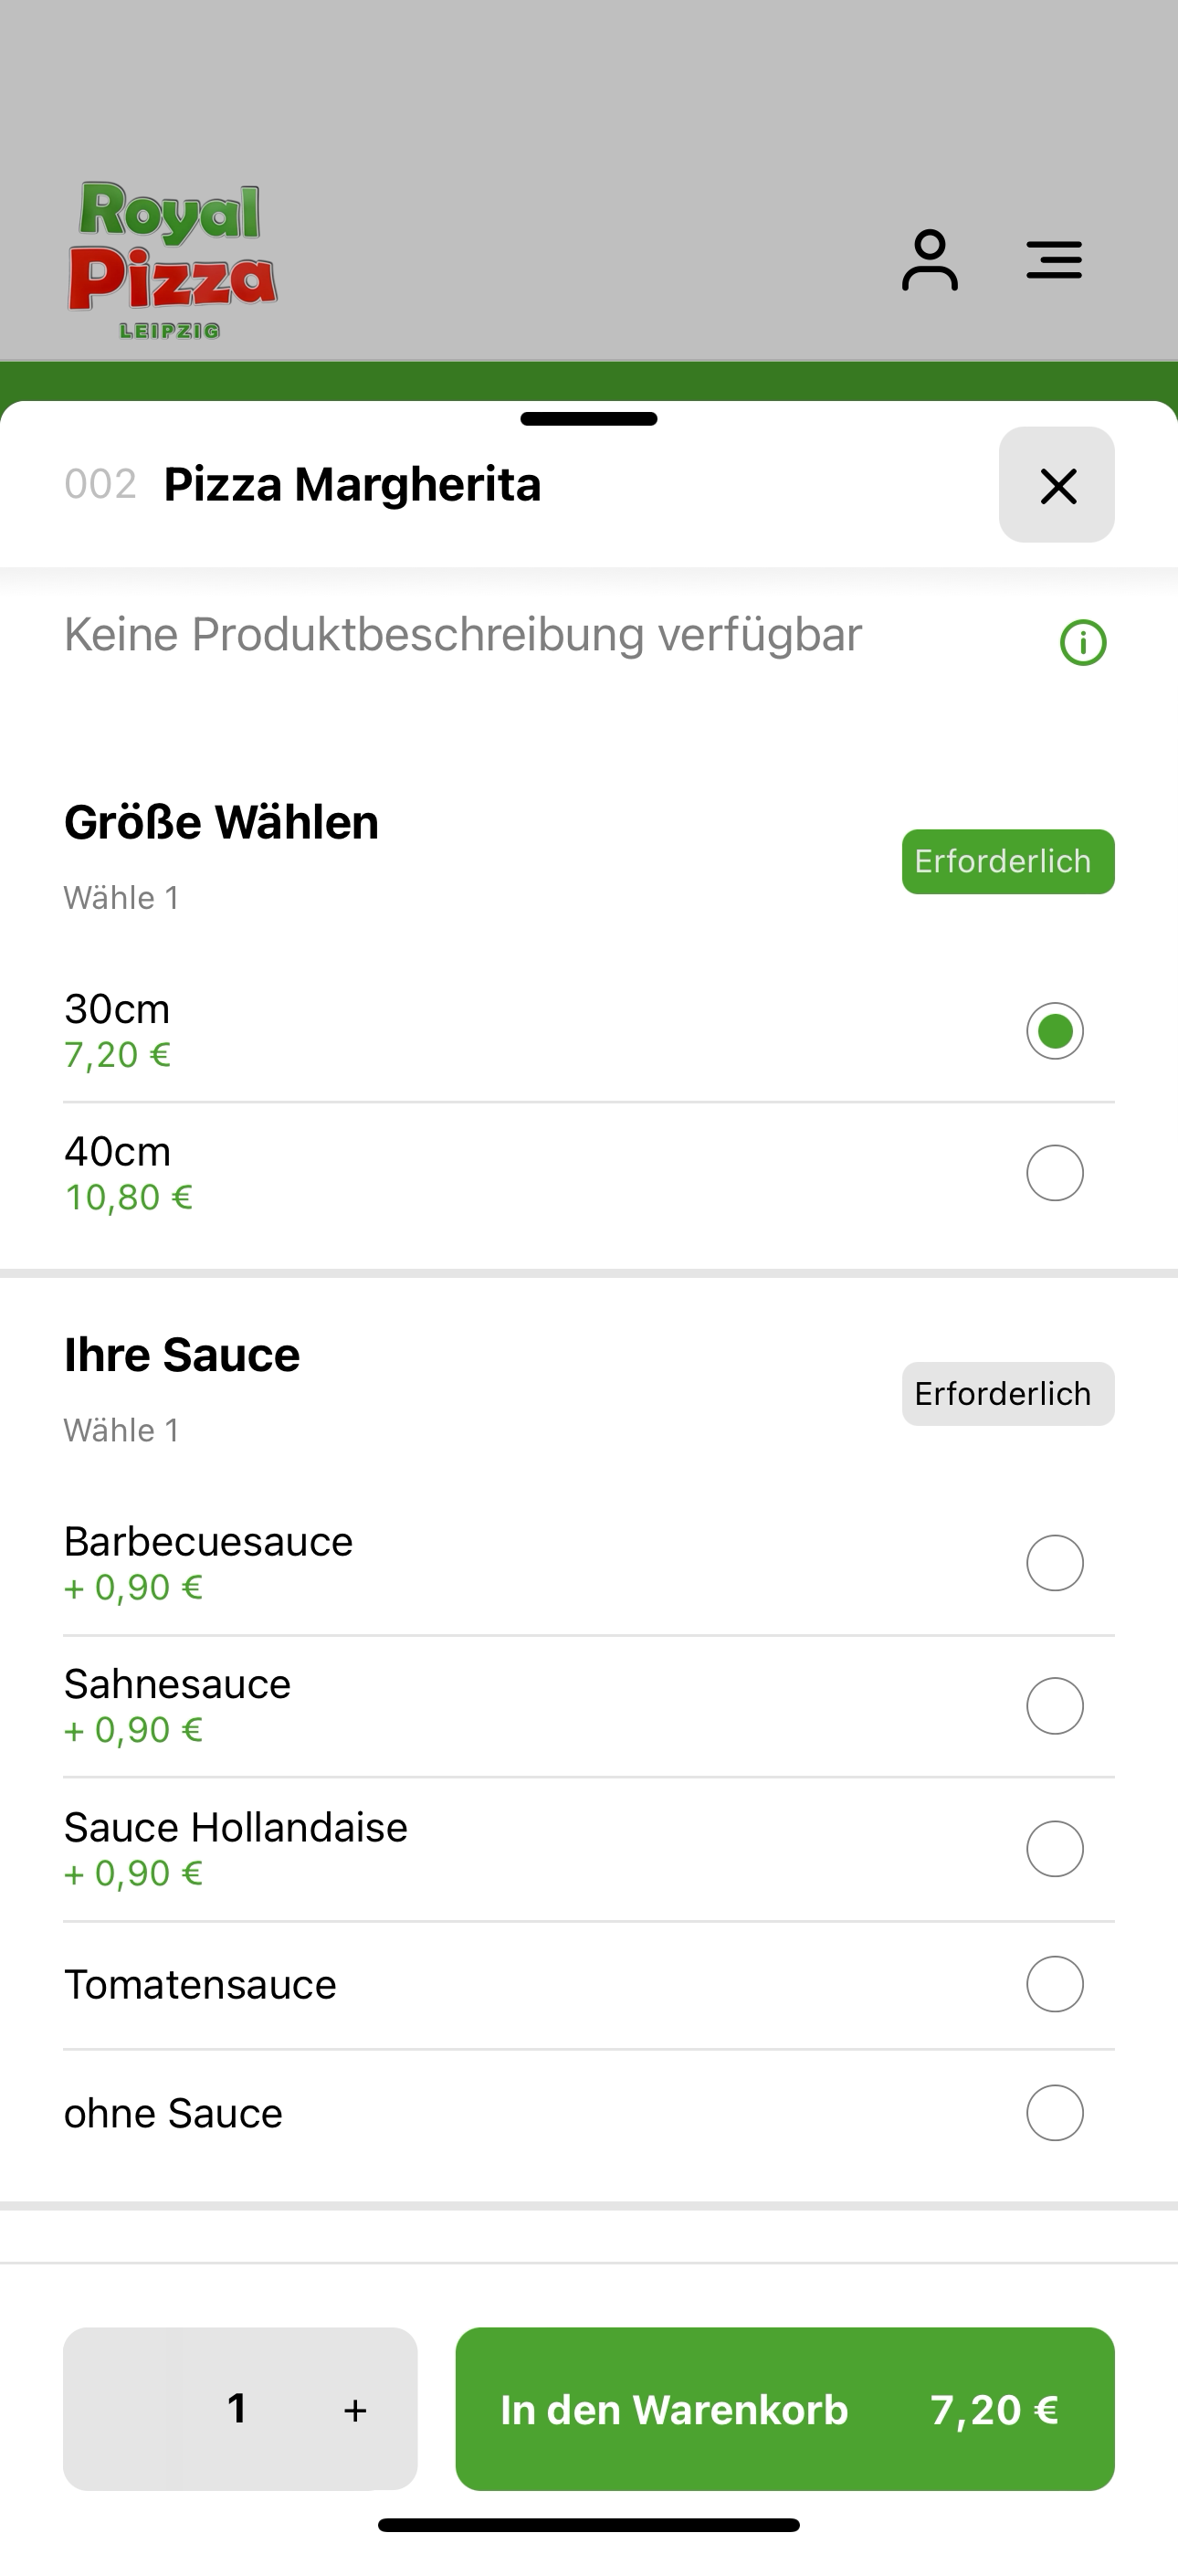Select Barbecuesauce as your sauce

coord(589,1564)
